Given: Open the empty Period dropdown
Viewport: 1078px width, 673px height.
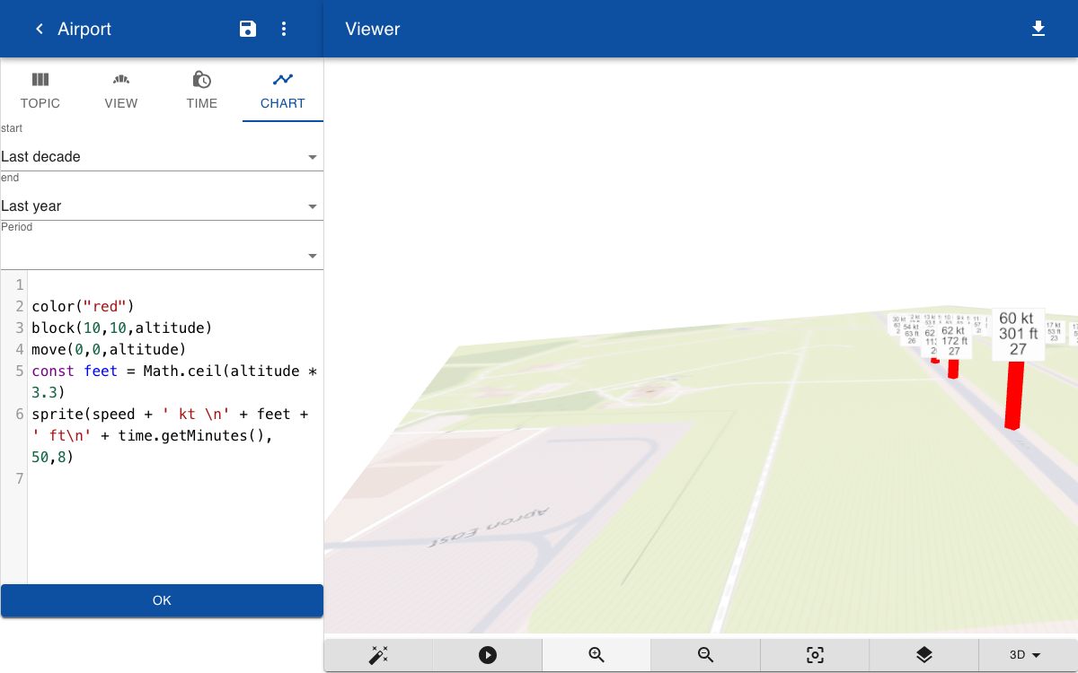Looking at the screenshot, I should tap(162, 255).
